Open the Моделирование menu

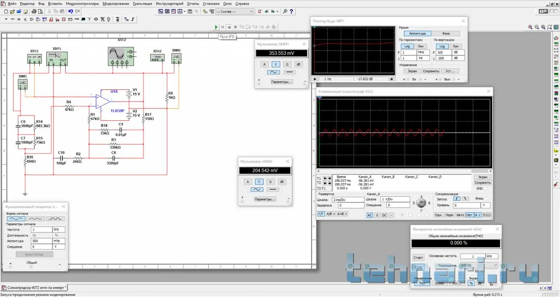[116, 4]
